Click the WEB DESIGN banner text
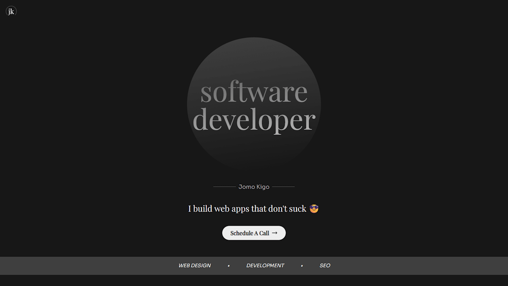 (x=195, y=266)
